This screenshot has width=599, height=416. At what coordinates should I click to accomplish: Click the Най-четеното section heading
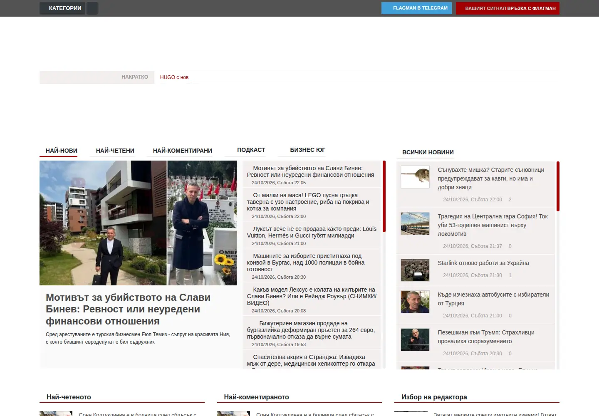point(69,397)
